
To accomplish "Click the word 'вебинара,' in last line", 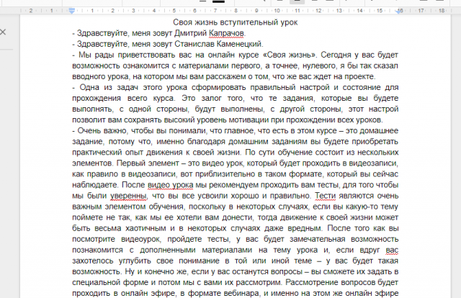I will (242, 293).
